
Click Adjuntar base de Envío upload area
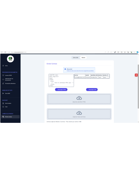click(79, 114)
